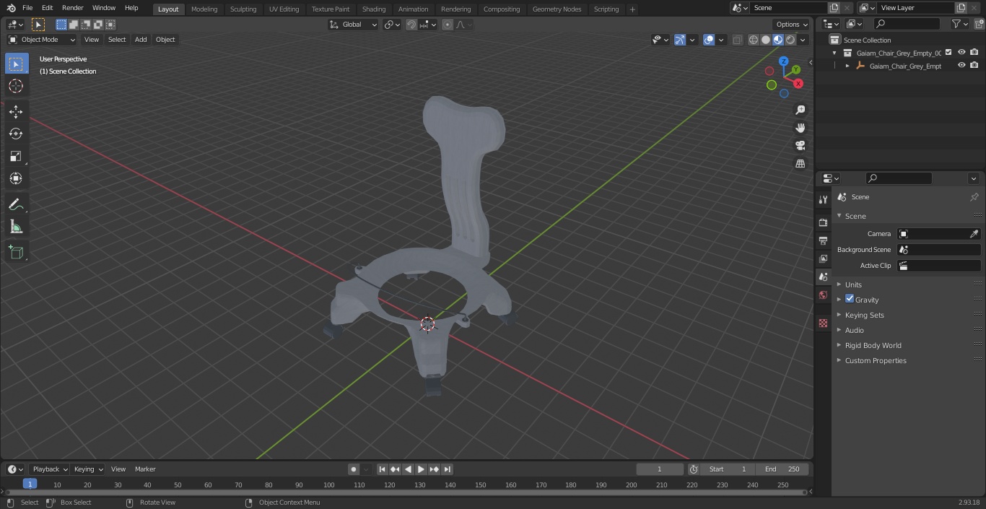Switch orthographic/perspective grid icon
This screenshot has height=509, width=986.
[800, 163]
